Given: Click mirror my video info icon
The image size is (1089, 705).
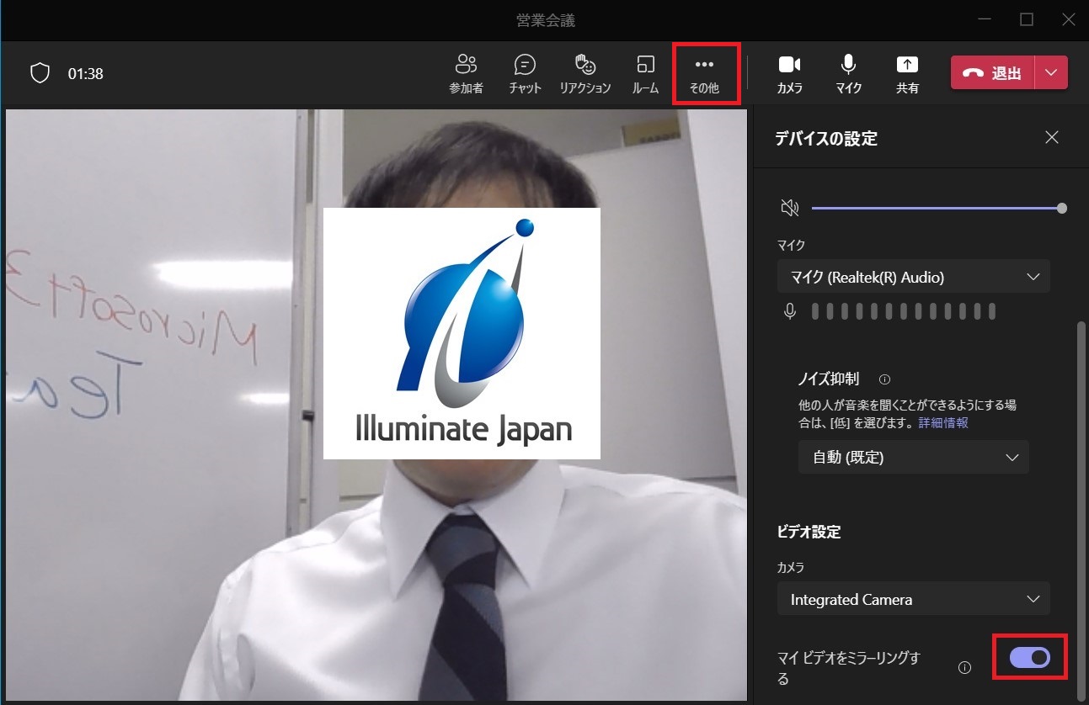Looking at the screenshot, I should point(965,668).
